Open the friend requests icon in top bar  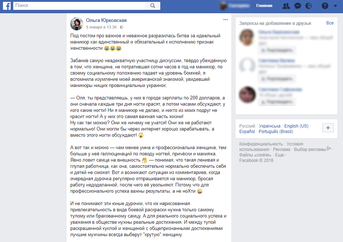[x=286, y=6]
